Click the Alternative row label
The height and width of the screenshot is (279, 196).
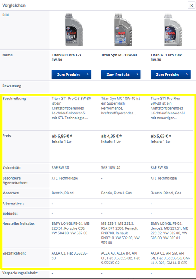pos(13,204)
